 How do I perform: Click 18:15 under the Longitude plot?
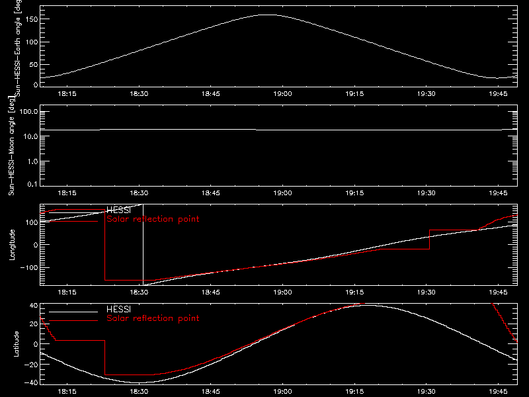(67, 292)
